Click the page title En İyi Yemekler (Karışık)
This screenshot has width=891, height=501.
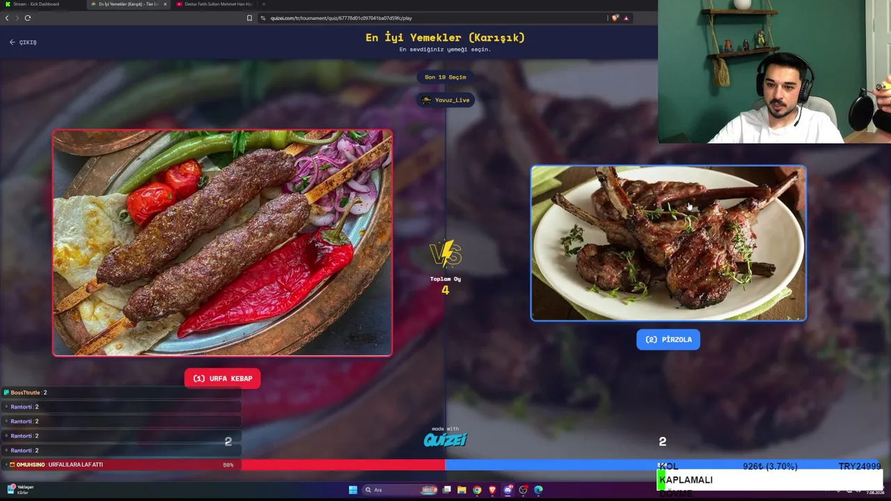(445, 38)
